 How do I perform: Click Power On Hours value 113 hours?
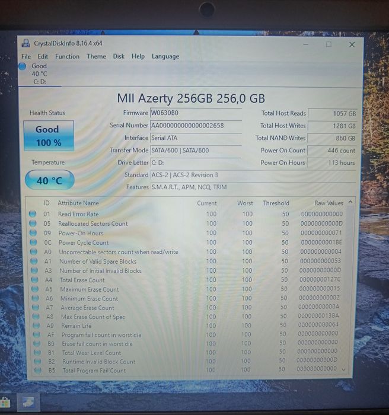(x=331, y=162)
